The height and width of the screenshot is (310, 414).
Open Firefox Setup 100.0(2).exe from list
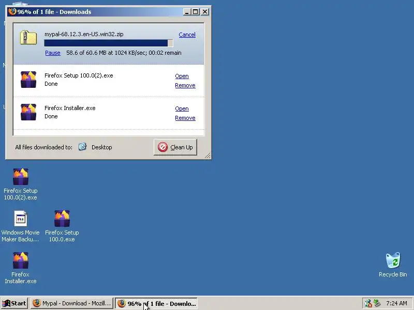coord(182,76)
